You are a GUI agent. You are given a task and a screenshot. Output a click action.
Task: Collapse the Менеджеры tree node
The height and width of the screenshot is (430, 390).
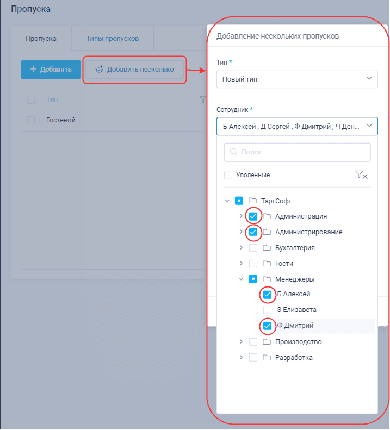pos(242,279)
